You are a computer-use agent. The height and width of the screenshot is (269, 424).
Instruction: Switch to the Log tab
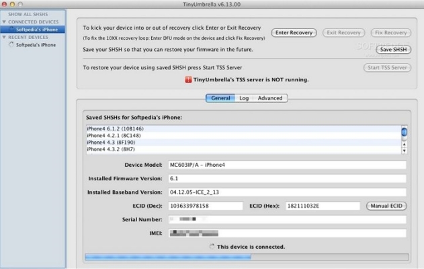pyautogui.click(x=243, y=98)
